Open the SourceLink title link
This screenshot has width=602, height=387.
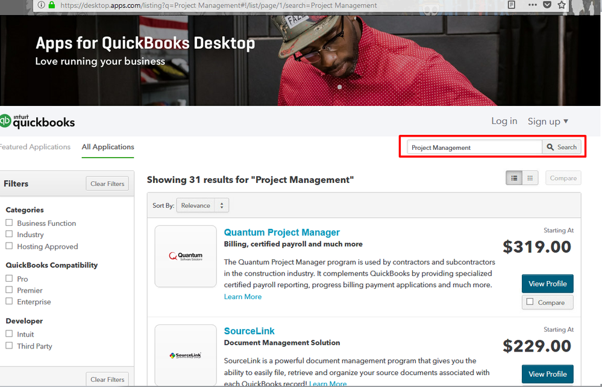pos(249,331)
